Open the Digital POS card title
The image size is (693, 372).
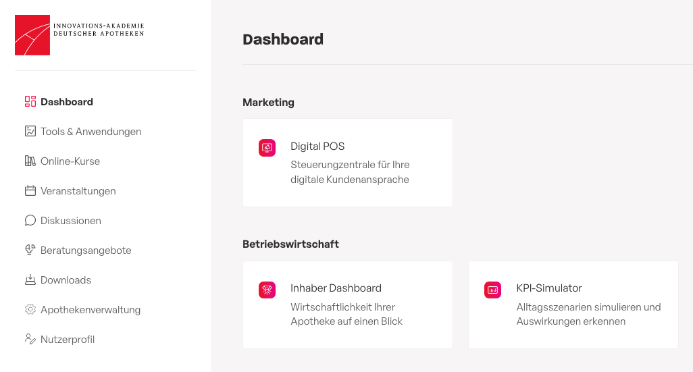tap(317, 147)
